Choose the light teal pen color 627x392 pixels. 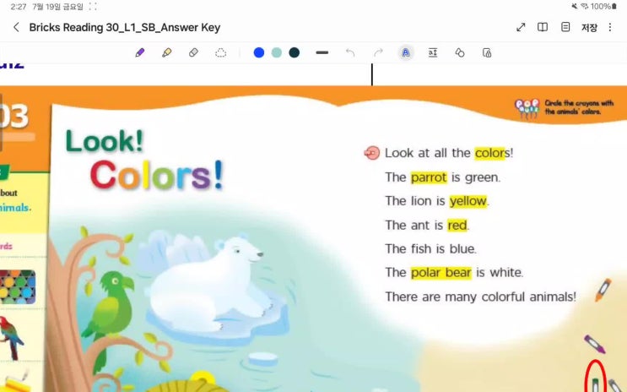[x=277, y=52]
